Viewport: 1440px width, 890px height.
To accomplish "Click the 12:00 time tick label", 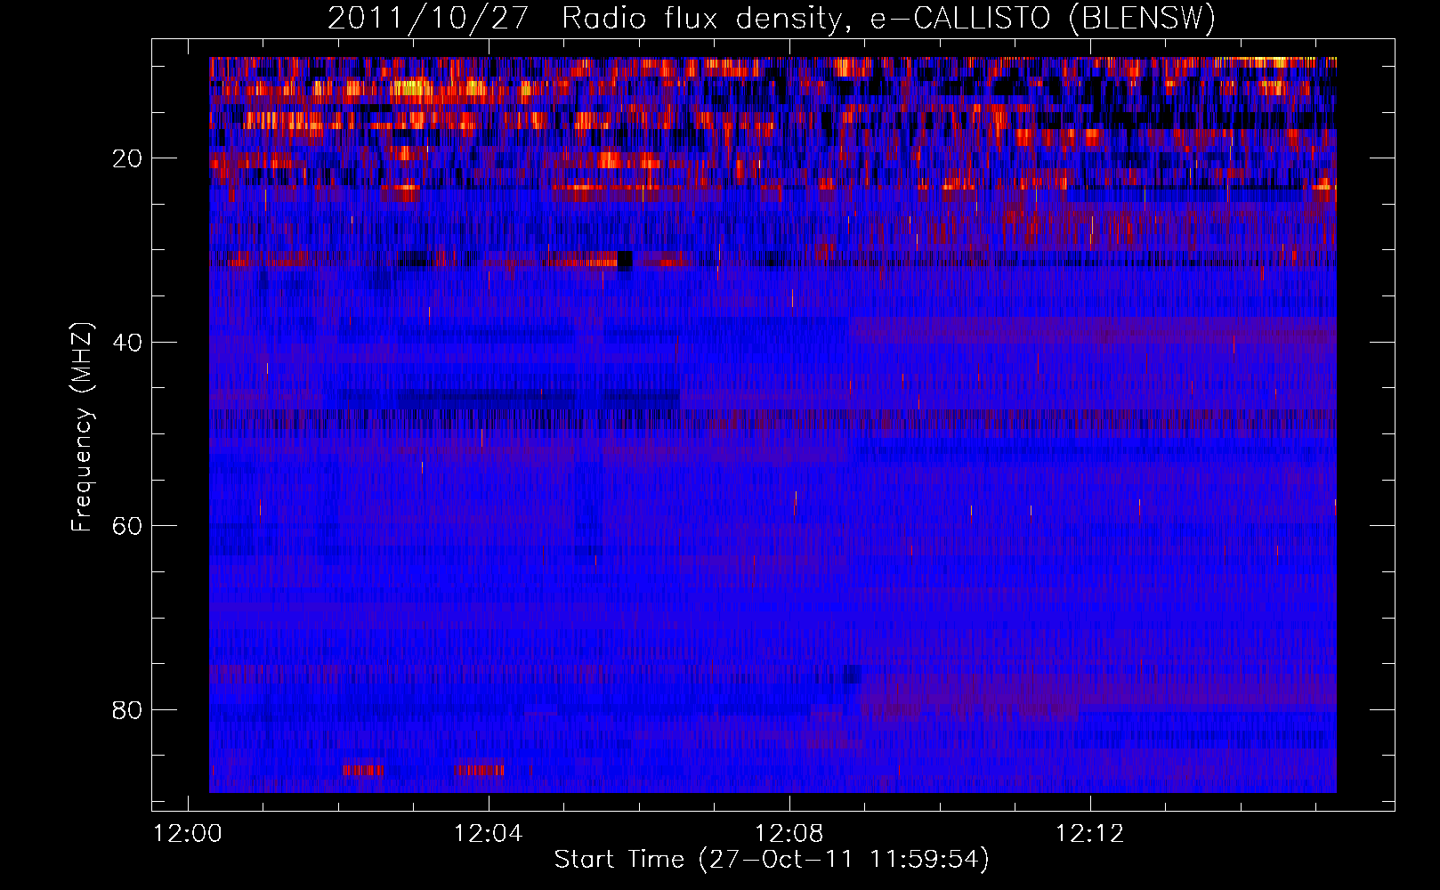I will (188, 834).
